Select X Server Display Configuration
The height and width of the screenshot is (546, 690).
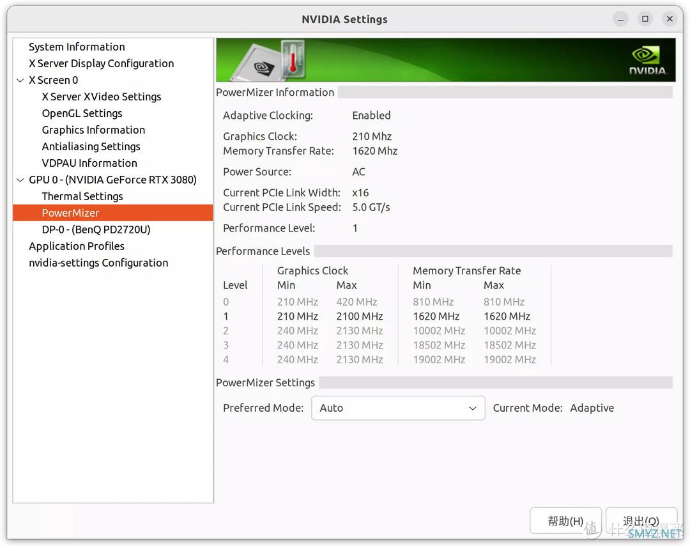tap(101, 63)
